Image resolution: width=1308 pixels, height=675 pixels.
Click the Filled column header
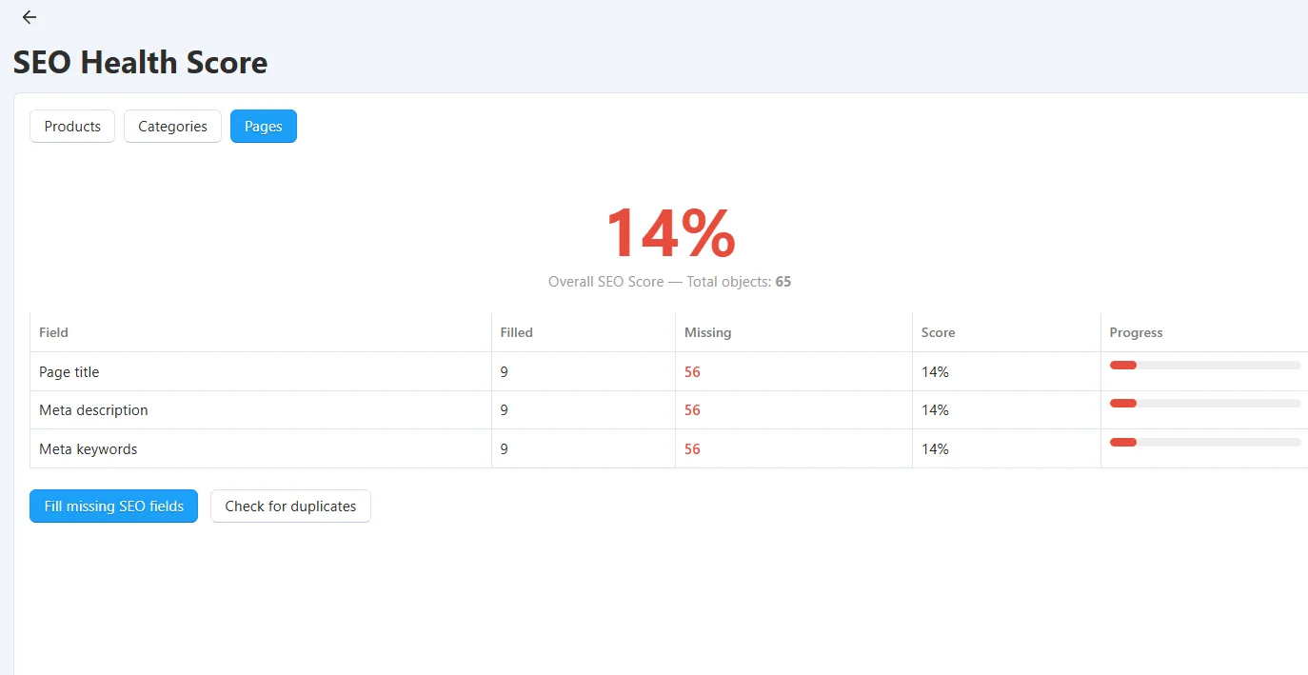coord(517,332)
